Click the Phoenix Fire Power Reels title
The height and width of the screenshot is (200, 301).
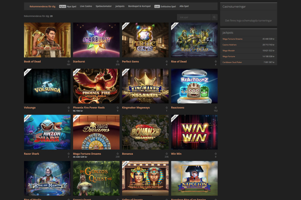pos(89,108)
